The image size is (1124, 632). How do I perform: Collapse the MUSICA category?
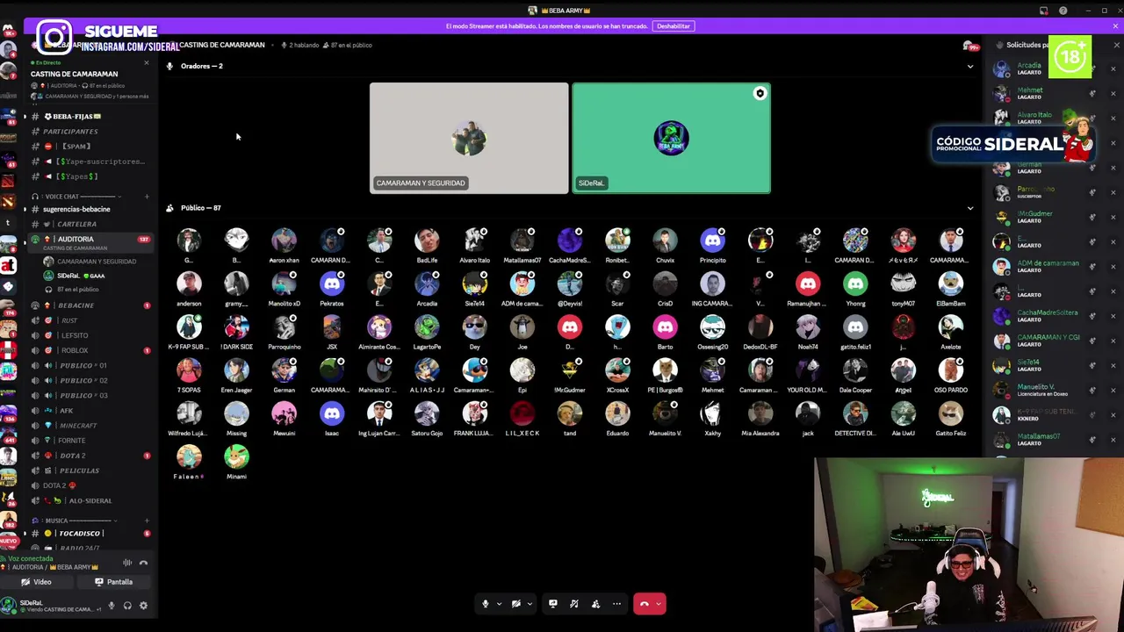click(x=75, y=521)
